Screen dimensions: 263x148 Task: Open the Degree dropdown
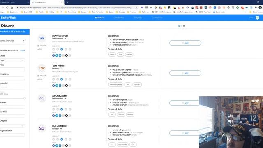pyautogui.click(x=12, y=126)
